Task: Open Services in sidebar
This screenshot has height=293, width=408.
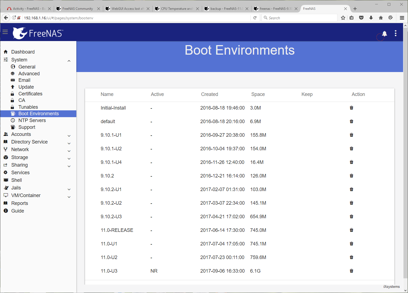Action: (x=20, y=173)
